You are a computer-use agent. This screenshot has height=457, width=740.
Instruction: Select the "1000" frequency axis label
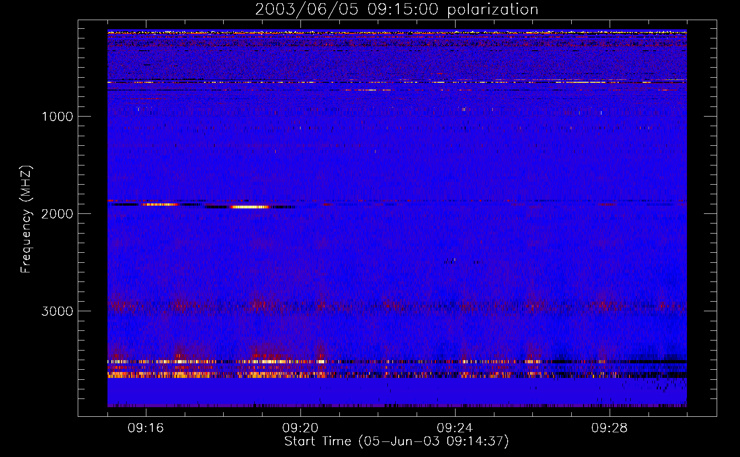point(57,117)
